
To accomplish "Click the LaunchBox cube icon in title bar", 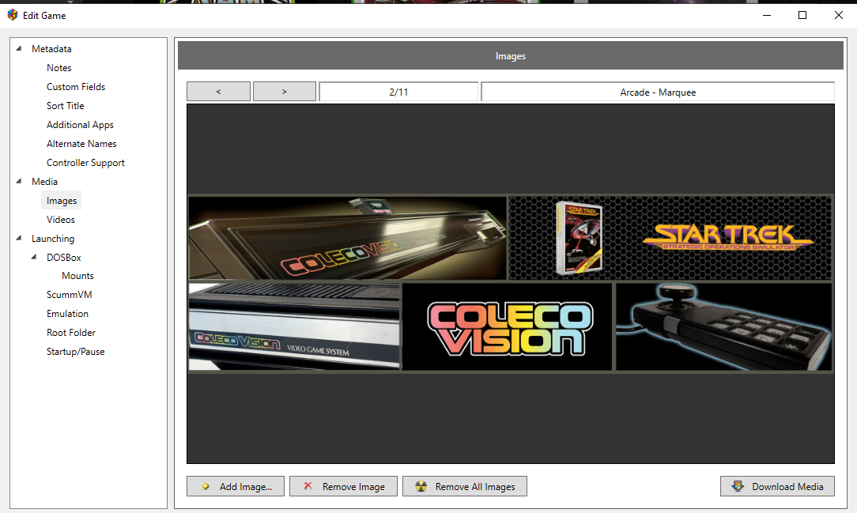I will click(x=13, y=15).
